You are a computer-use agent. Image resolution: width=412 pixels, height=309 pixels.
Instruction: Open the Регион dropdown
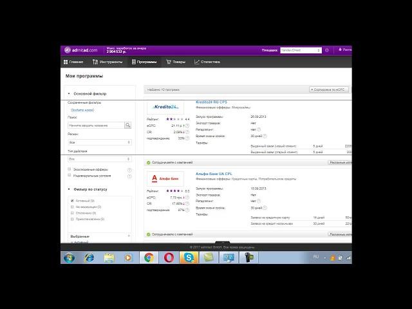(100, 142)
